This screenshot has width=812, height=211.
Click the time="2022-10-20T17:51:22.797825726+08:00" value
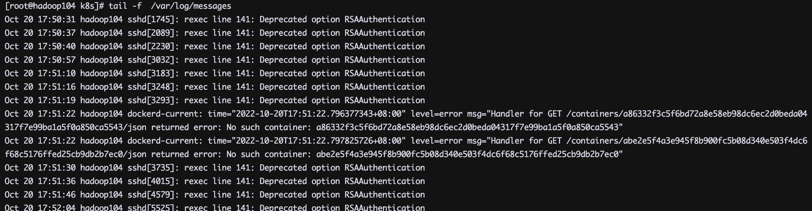point(307,141)
